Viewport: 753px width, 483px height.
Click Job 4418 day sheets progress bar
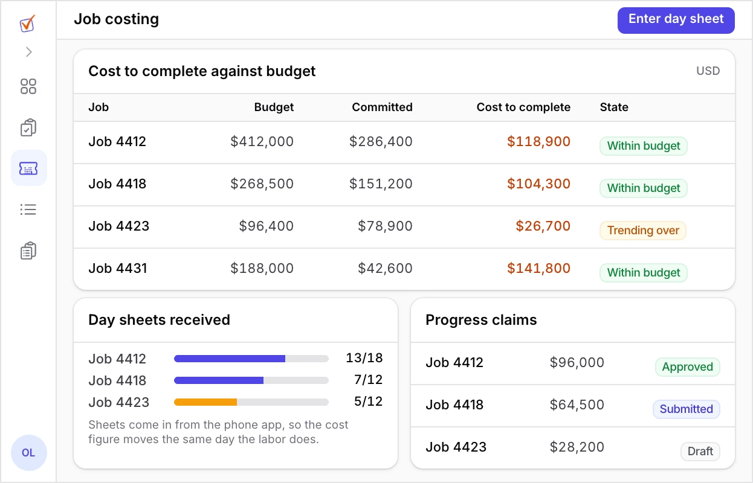click(251, 380)
